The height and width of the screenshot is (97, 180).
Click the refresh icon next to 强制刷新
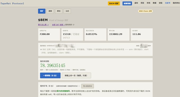[74, 25]
